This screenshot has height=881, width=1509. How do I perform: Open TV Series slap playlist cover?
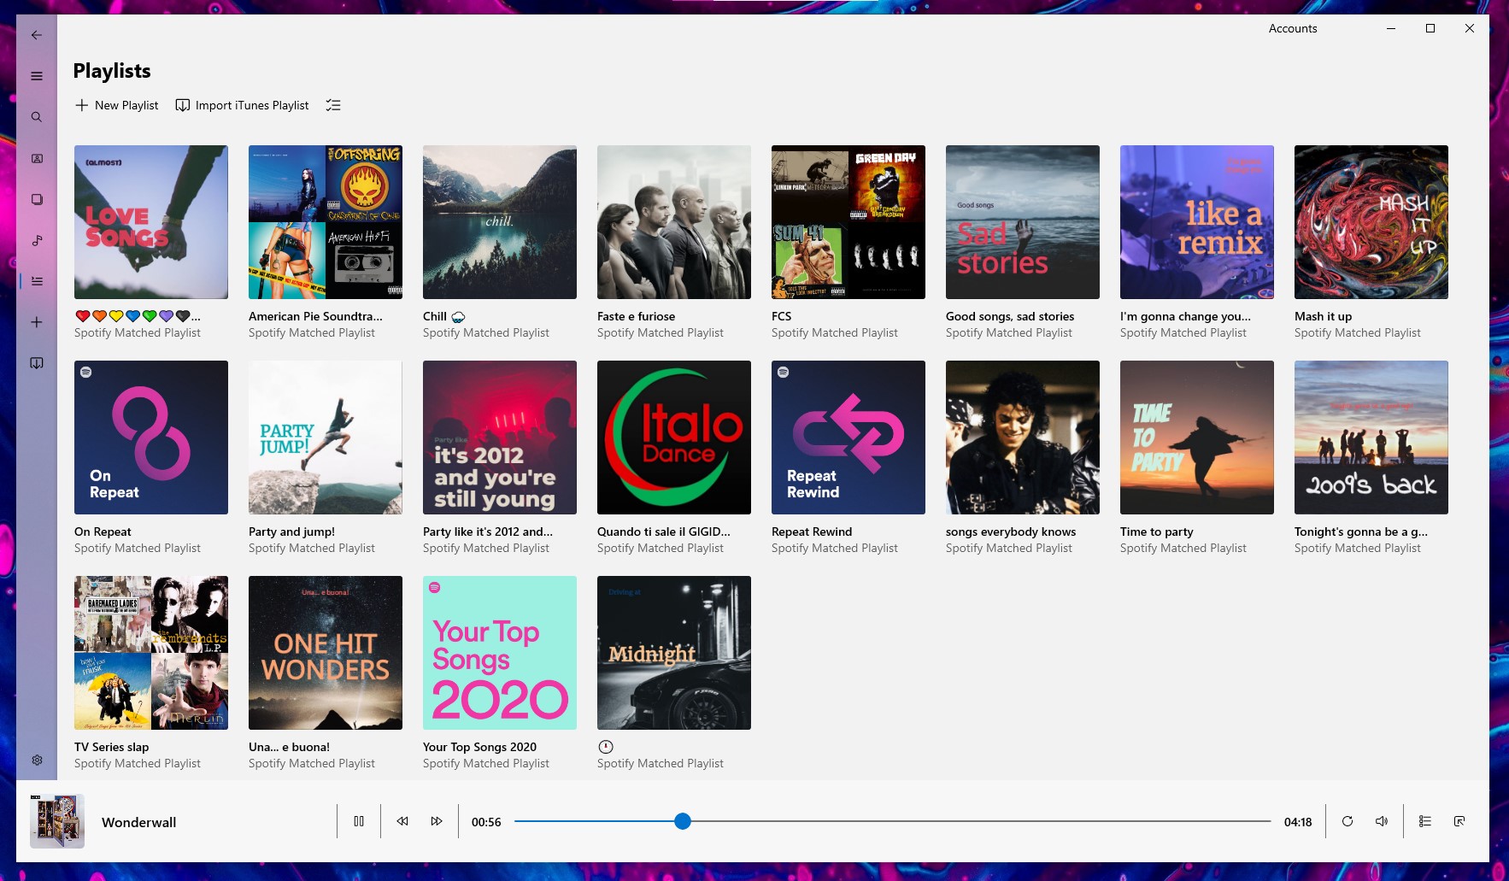point(151,653)
